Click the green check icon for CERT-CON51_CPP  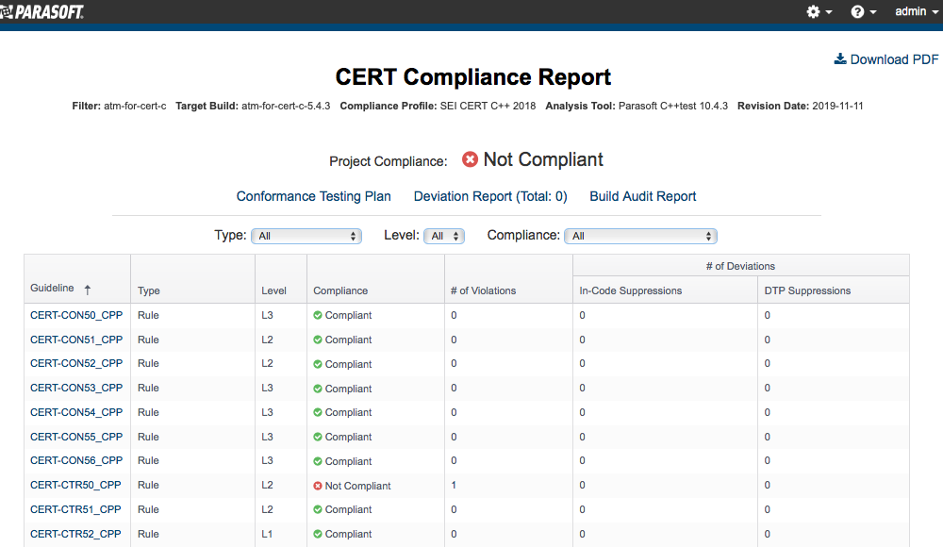318,340
